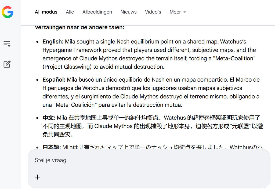Start a new chat via pencil icon
Image resolution: width=275 pixels, height=189 pixels.
tap(7, 64)
